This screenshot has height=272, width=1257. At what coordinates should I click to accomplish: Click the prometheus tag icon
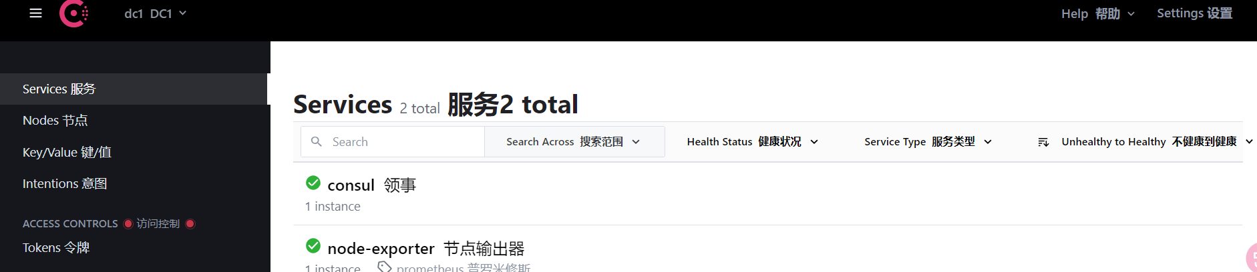click(384, 267)
